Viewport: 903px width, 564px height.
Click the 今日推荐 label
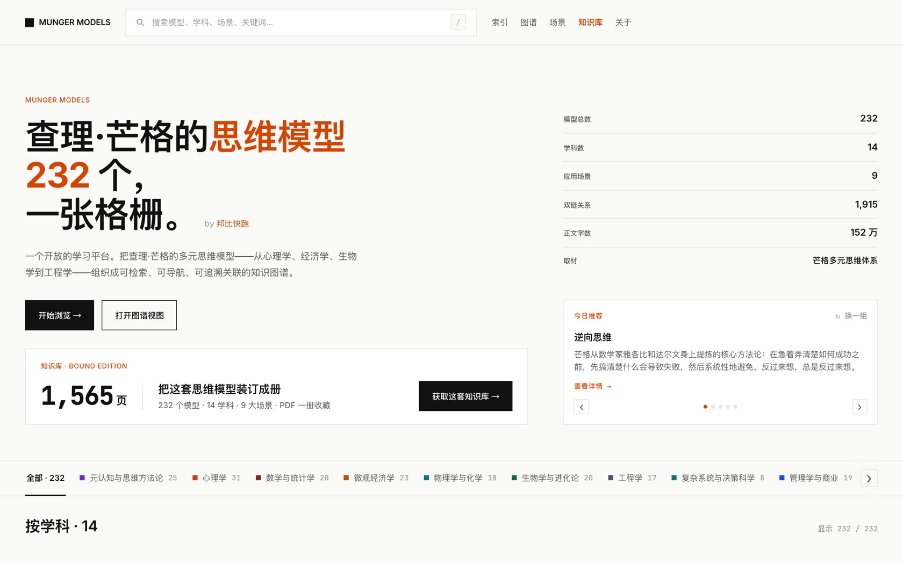(x=588, y=316)
